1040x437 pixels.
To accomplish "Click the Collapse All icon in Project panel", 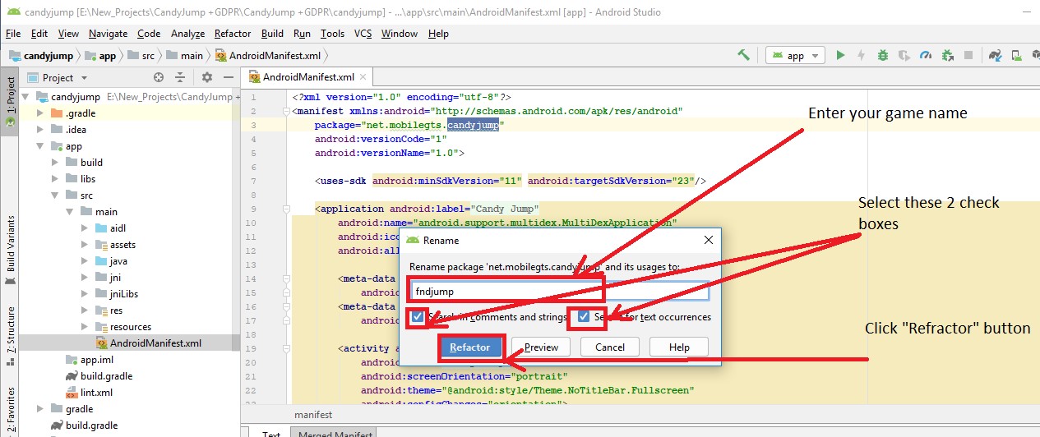I will 181,77.
